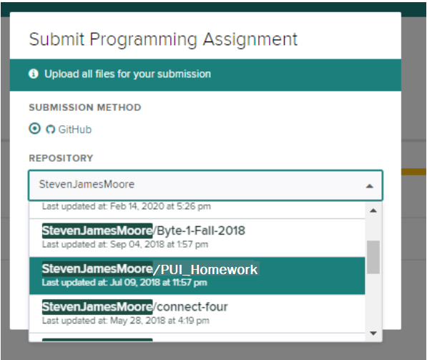Click the Upload all files banner text
427x360 pixels.
coord(128,74)
